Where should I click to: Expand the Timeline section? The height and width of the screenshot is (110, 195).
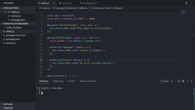[2, 108]
